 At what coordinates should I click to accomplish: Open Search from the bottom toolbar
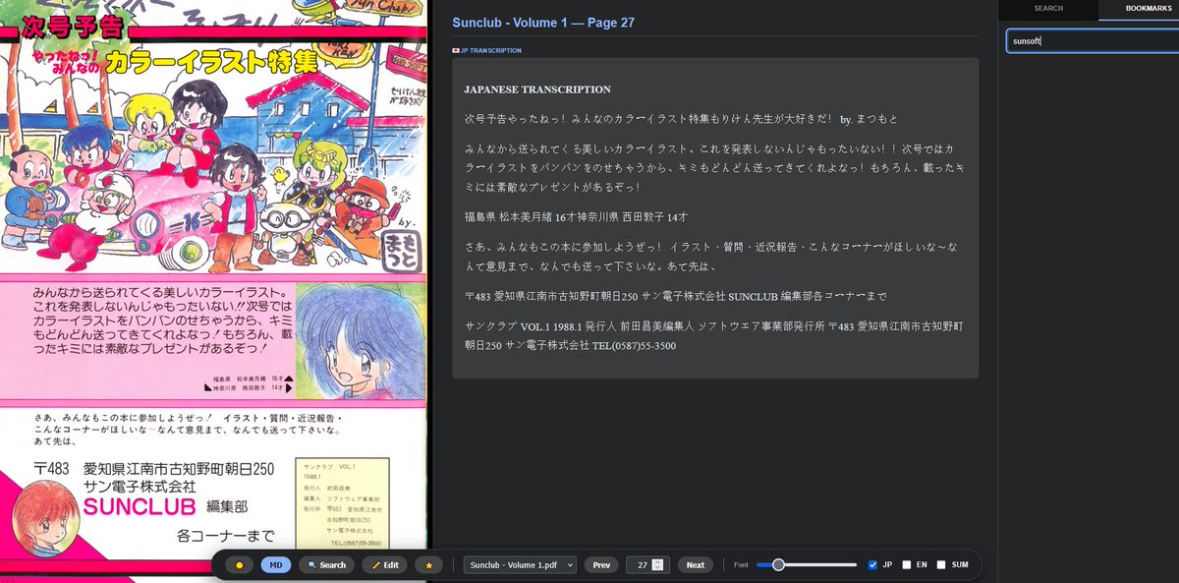click(327, 565)
